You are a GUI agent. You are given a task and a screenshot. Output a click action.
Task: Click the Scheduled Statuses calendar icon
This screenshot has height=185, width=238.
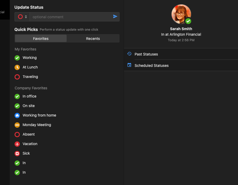[129, 65]
